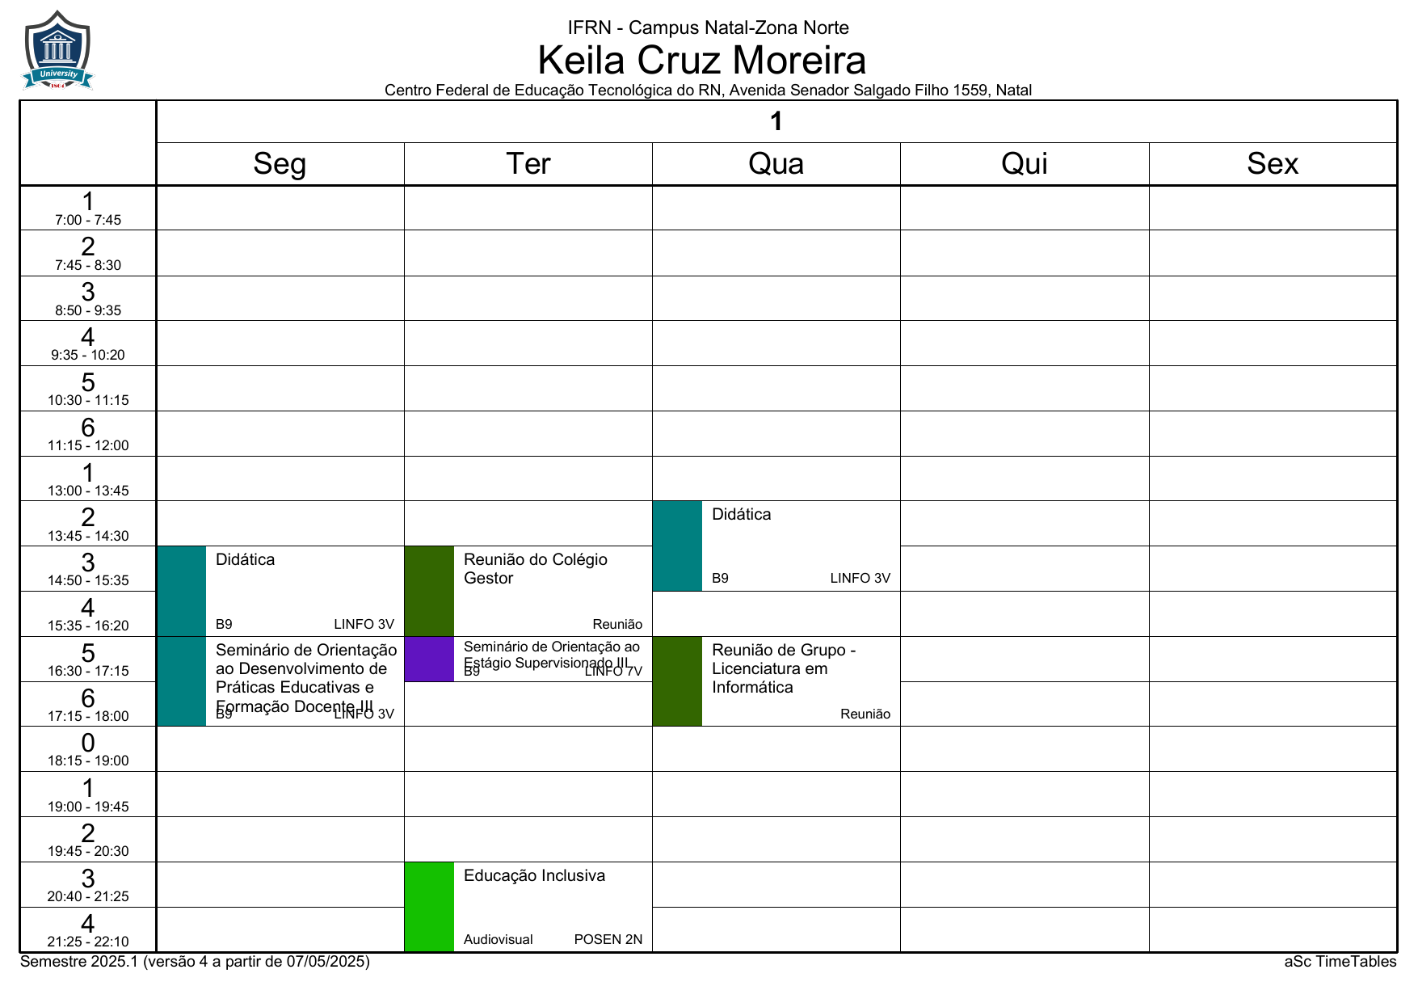Viewport: 1418px width, 1003px height.
Task: Open the Educação Inclusiva lesson card
Action: click(553, 906)
